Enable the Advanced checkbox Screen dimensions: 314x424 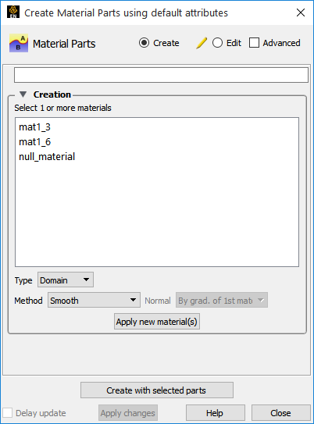point(254,43)
